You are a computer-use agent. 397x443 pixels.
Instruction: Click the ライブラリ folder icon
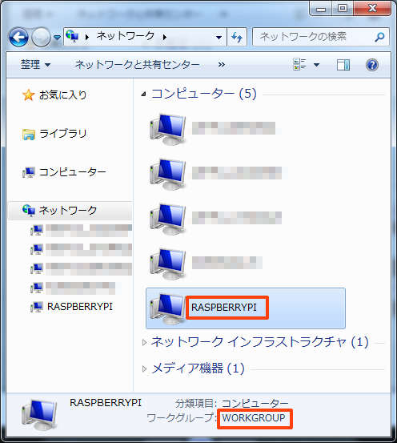pyautogui.click(x=29, y=134)
